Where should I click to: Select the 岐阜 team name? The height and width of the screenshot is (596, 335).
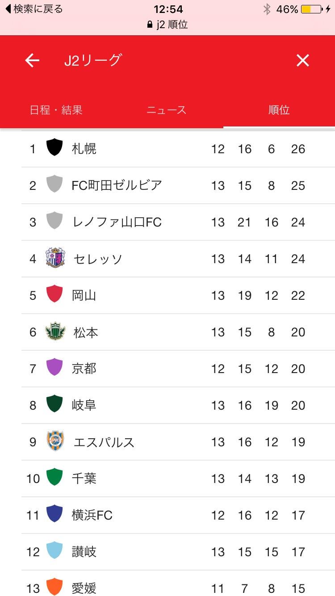[x=84, y=405]
